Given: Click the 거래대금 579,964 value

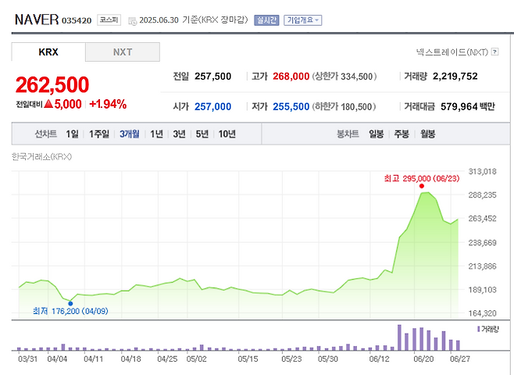Looking at the screenshot, I should [x=459, y=106].
